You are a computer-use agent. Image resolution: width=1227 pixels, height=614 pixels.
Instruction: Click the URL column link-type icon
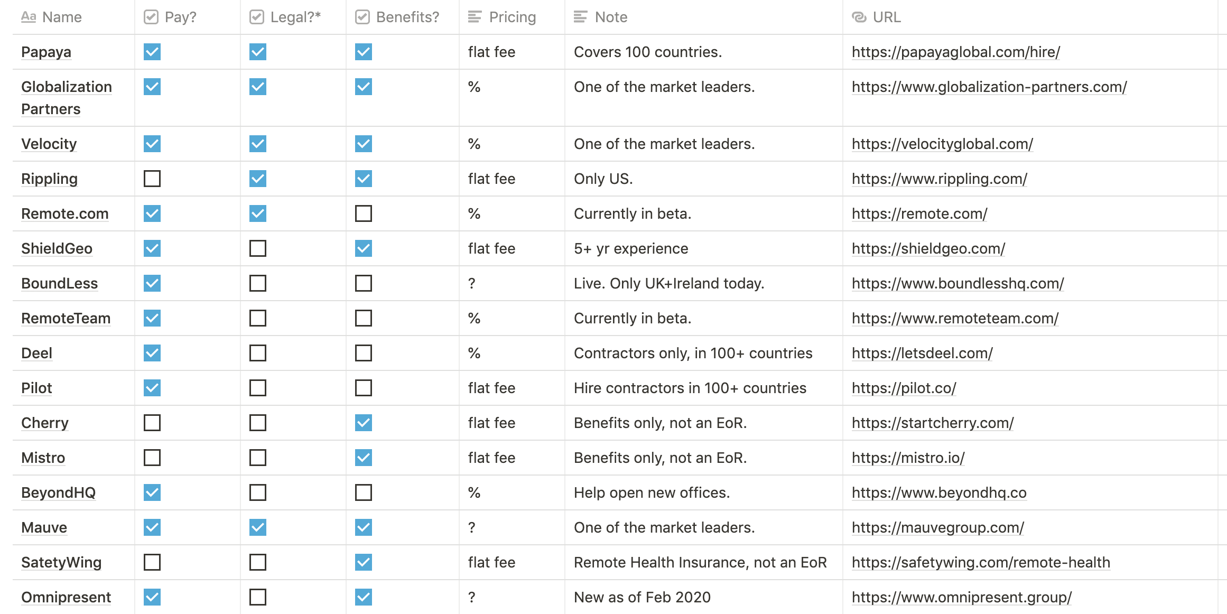(859, 17)
